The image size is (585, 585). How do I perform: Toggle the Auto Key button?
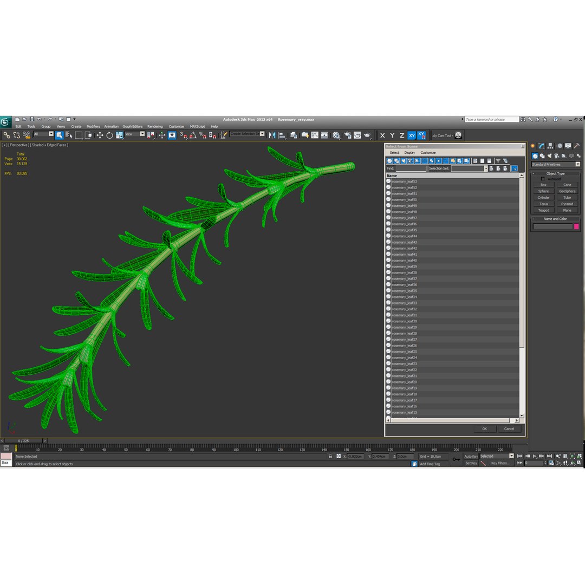(471, 456)
